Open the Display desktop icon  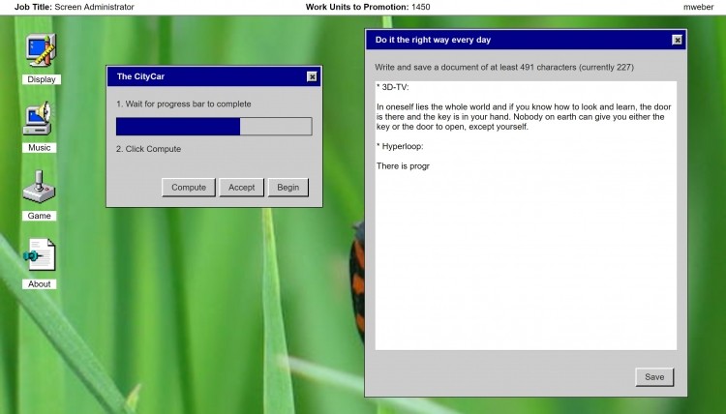point(42,50)
